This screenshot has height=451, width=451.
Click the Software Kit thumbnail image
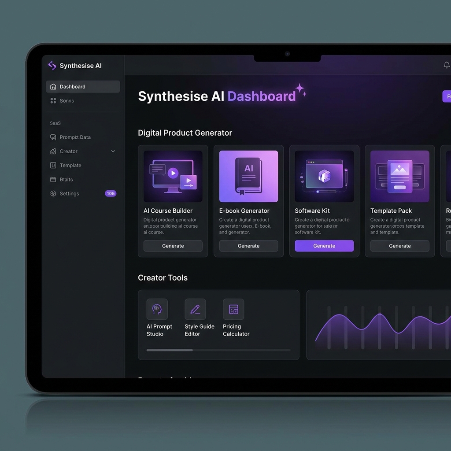click(x=324, y=176)
